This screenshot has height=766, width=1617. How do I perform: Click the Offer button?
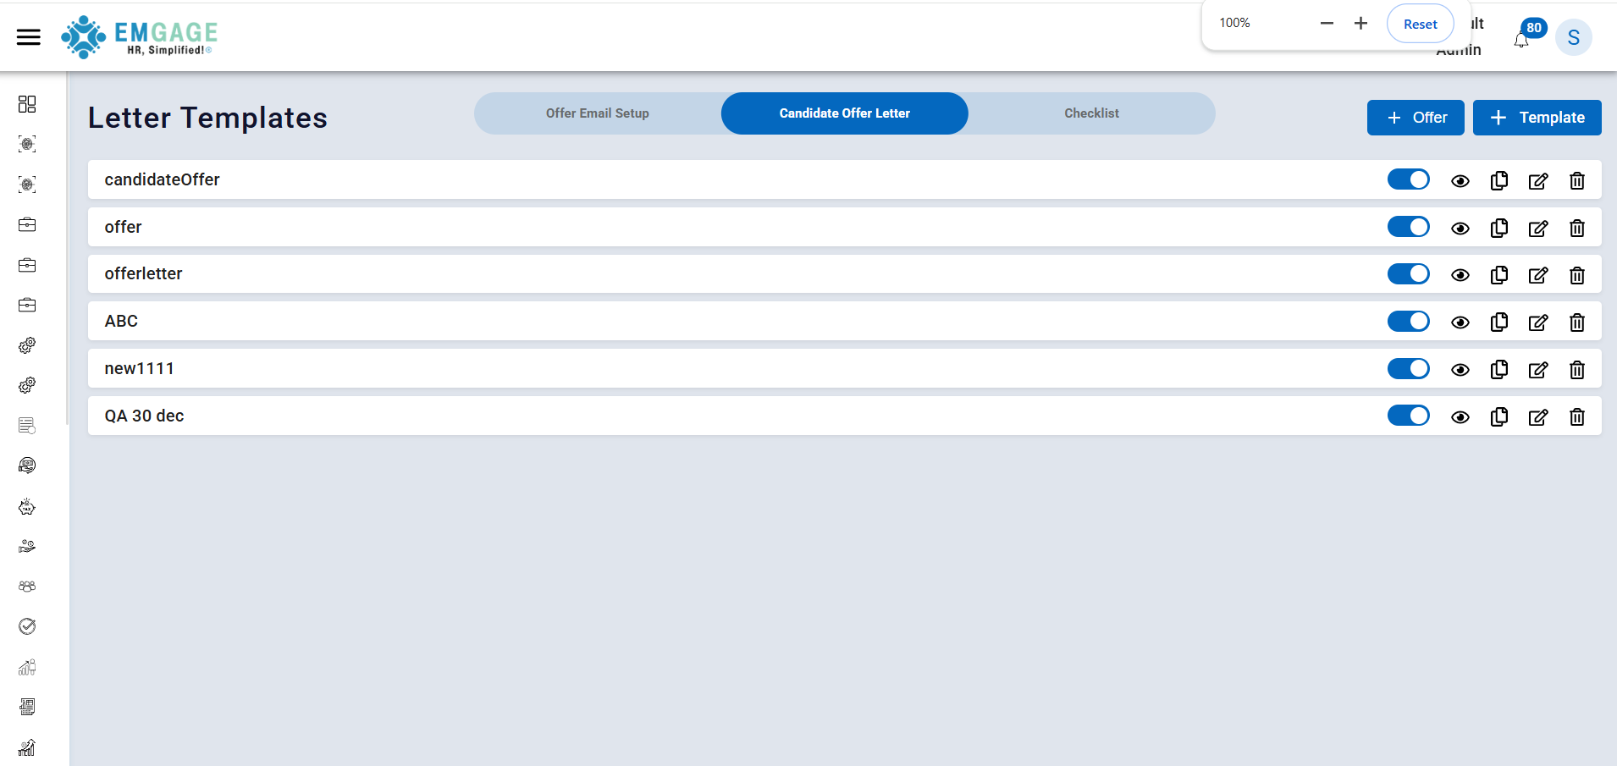point(1415,118)
